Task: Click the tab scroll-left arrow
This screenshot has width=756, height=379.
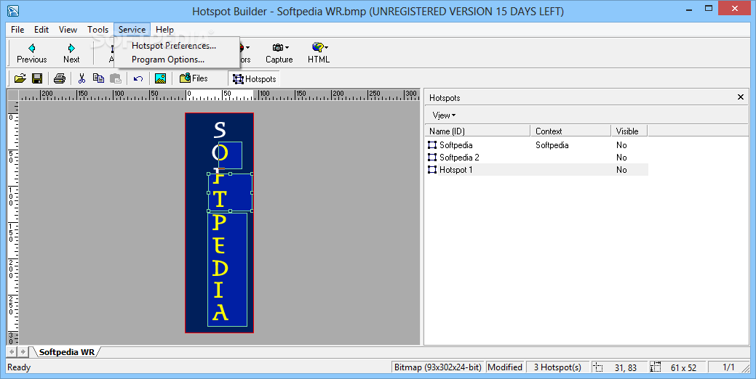Action: click(x=12, y=351)
